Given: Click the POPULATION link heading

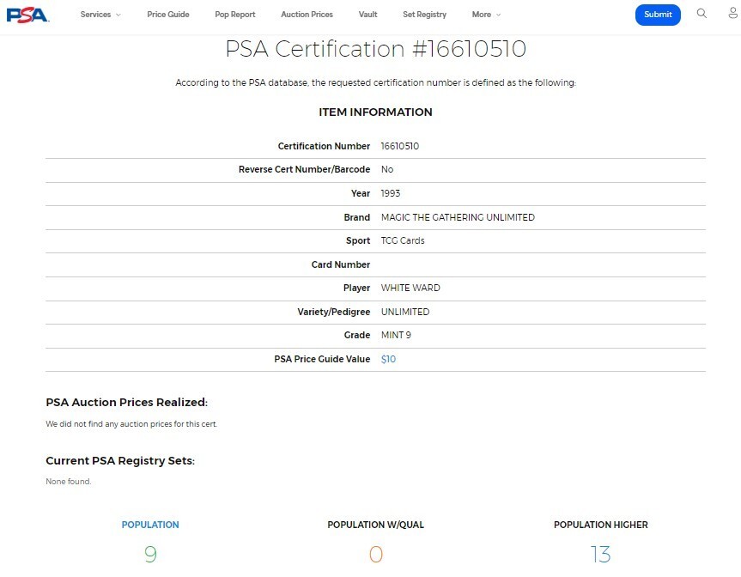Looking at the screenshot, I should (150, 525).
